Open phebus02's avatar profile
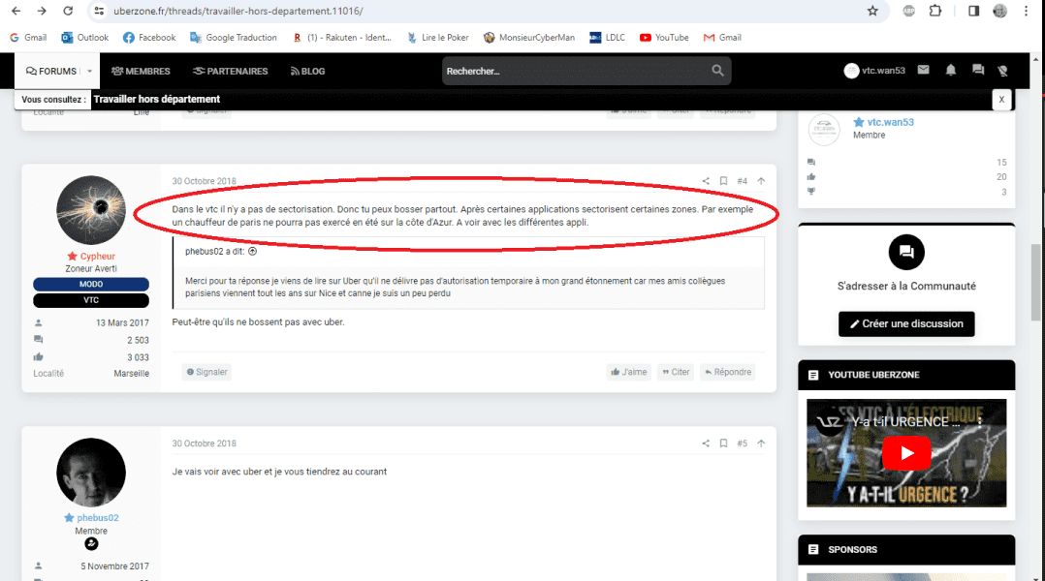 pyautogui.click(x=91, y=473)
